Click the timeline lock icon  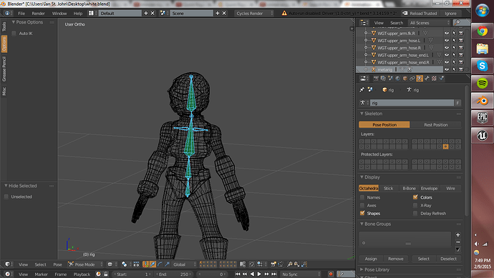[x=106, y=274]
